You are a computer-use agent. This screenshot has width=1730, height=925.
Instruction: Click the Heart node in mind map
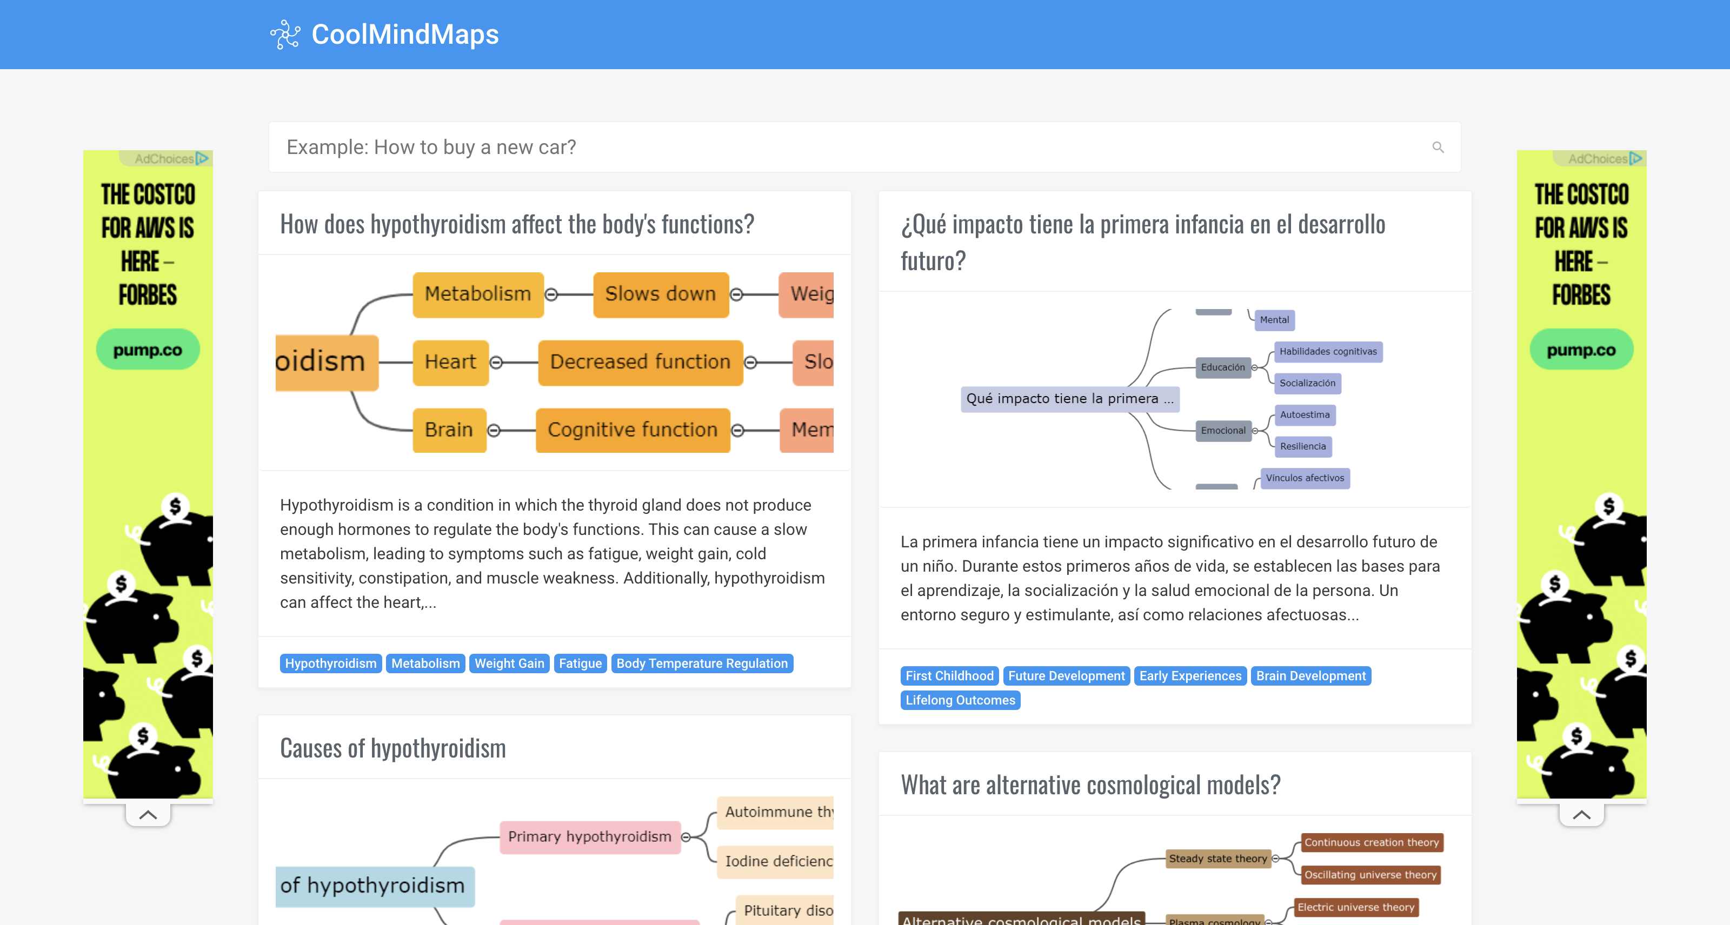click(450, 363)
